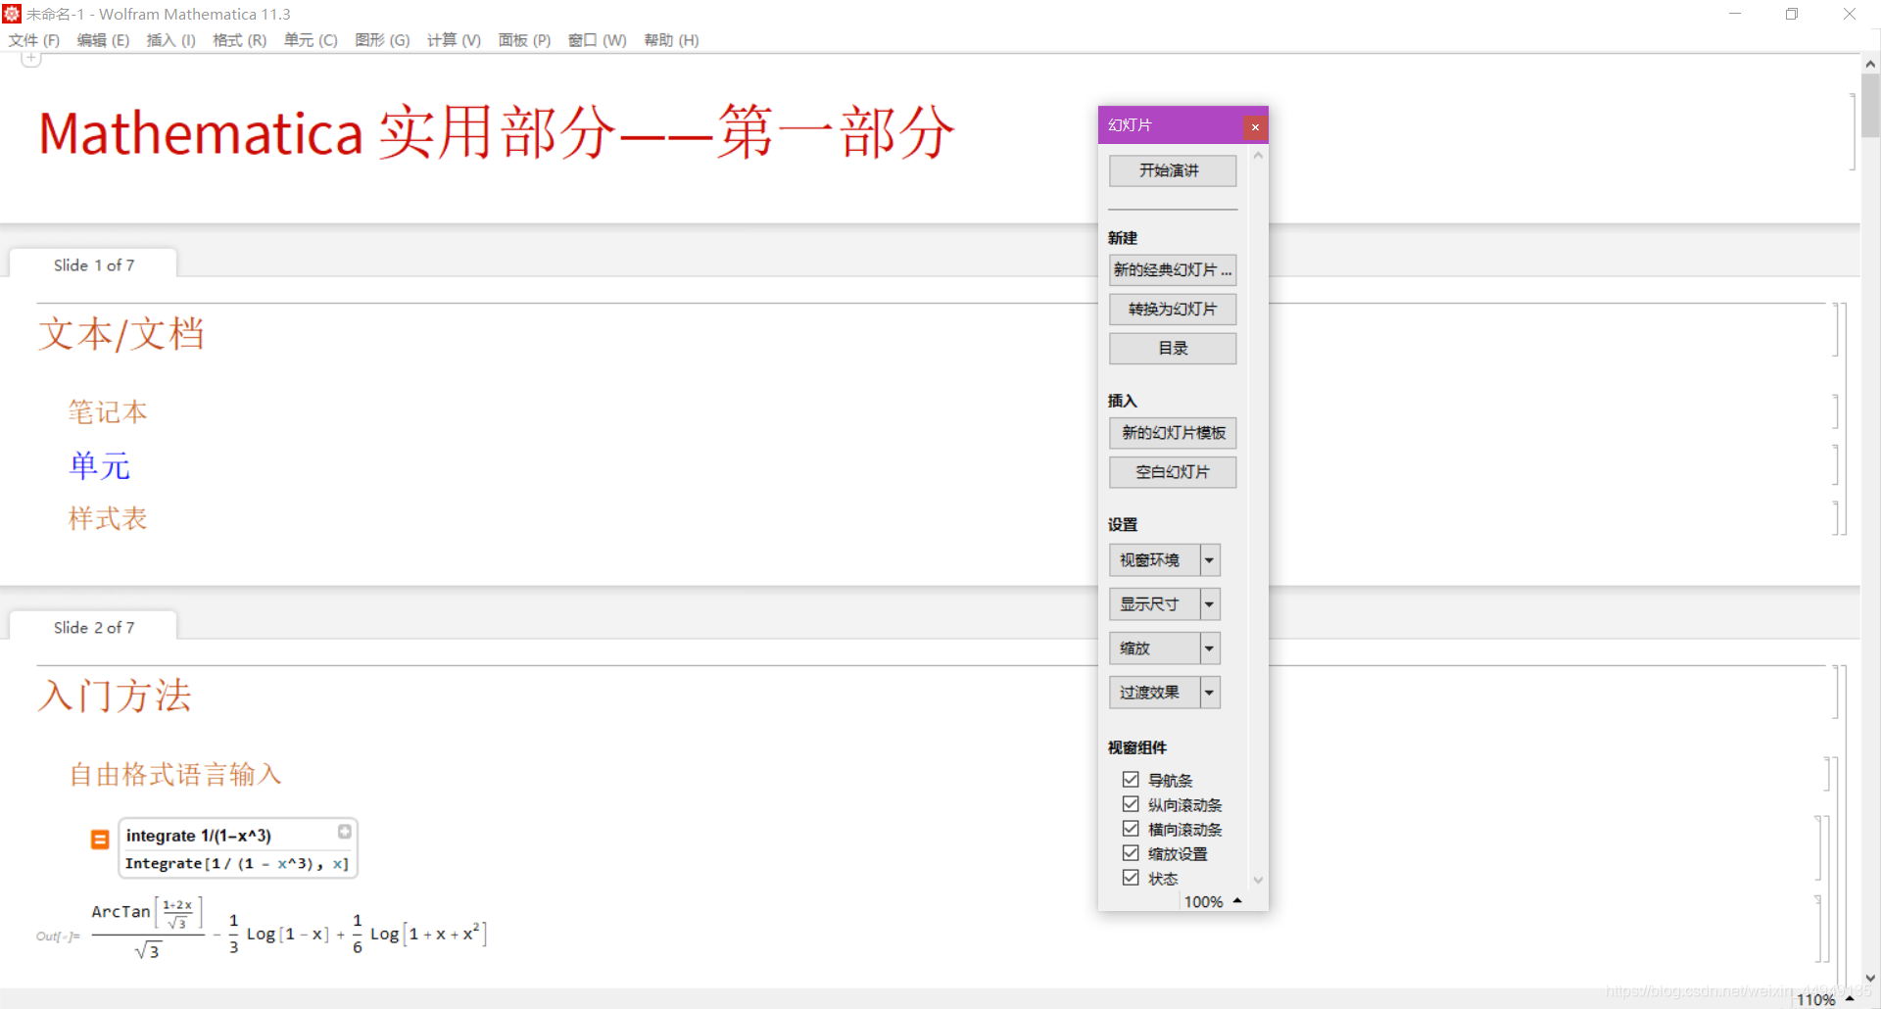Viewport: 1881px width, 1009px height.
Task: Toggle the 状态 checkbox
Action: (1131, 878)
